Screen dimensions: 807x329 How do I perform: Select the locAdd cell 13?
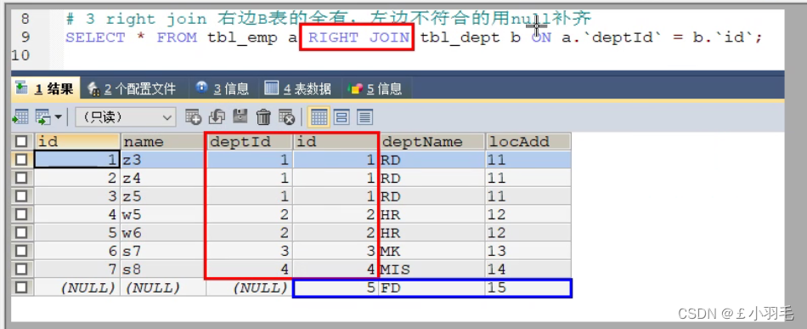point(528,252)
